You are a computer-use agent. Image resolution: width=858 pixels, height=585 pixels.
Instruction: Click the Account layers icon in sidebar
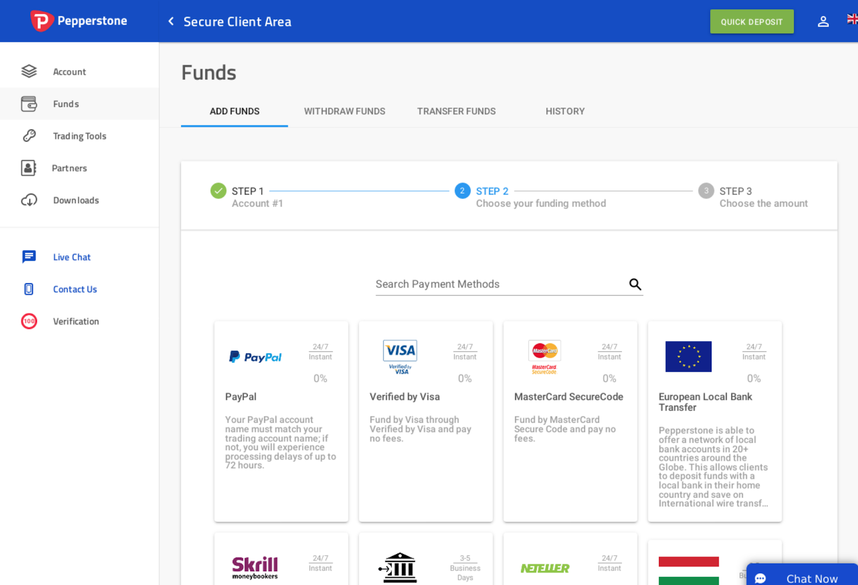click(x=29, y=71)
